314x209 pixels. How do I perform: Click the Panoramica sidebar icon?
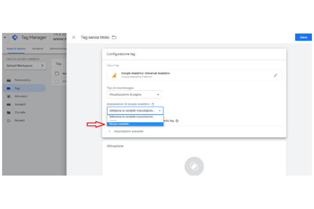point(8,80)
